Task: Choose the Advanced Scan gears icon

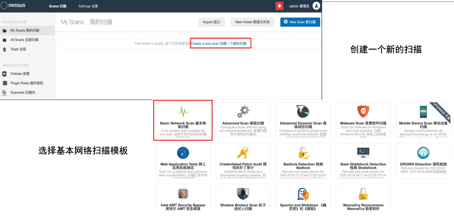Action: point(243,112)
